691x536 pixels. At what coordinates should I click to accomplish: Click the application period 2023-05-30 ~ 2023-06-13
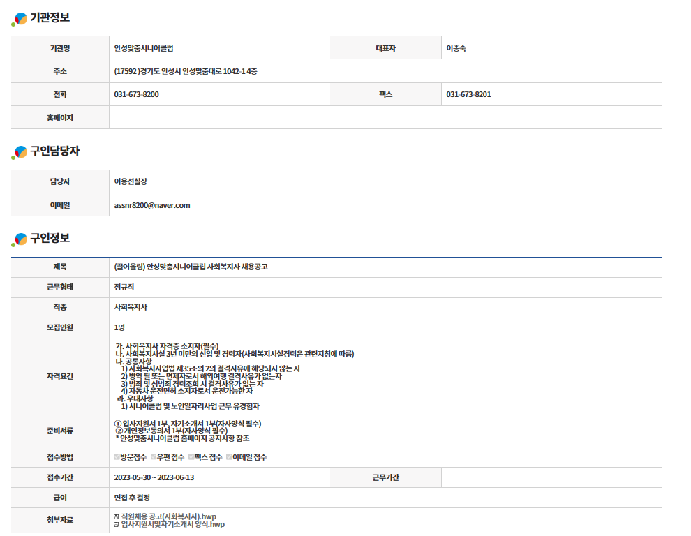[154, 477]
